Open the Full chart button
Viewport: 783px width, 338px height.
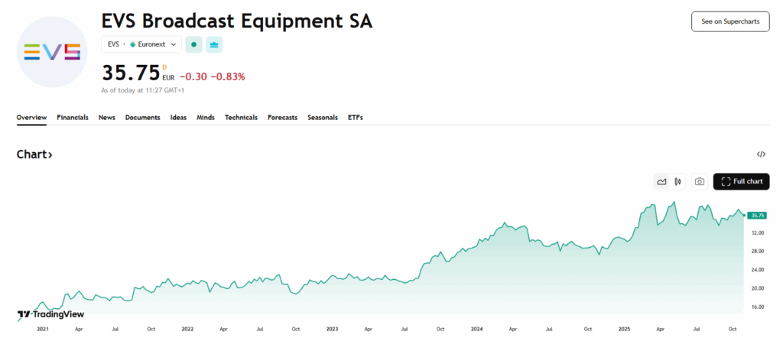741,182
